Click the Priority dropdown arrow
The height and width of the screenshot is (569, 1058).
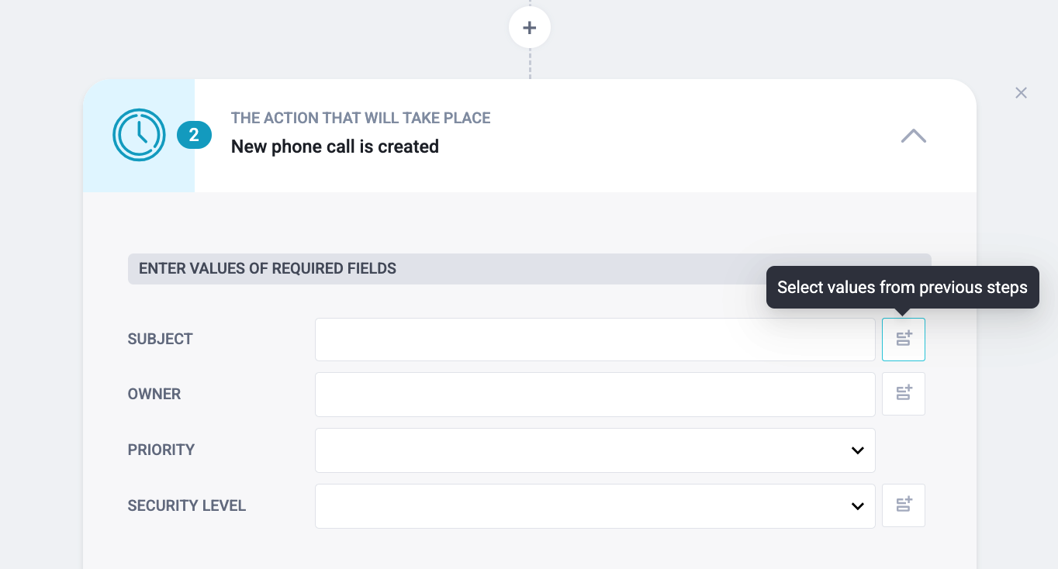[x=857, y=450]
